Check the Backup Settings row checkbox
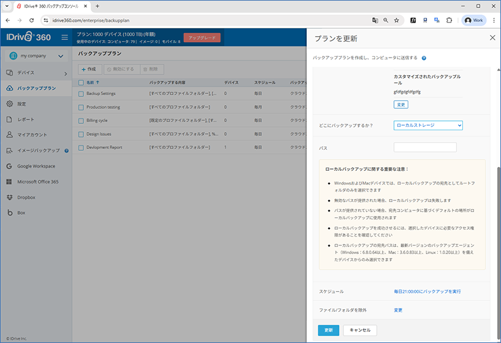 tap(81, 93)
